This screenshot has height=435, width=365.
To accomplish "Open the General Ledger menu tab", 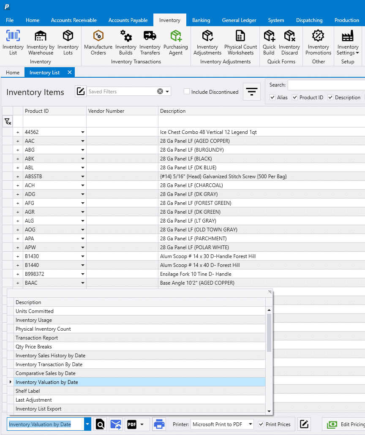I will click(239, 20).
